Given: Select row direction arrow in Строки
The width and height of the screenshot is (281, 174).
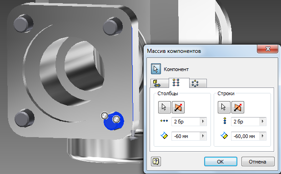Looking at the screenshot, I should [x=224, y=107].
